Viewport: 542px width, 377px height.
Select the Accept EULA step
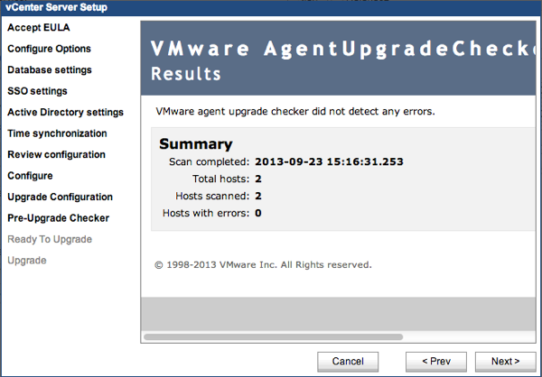pyautogui.click(x=38, y=27)
